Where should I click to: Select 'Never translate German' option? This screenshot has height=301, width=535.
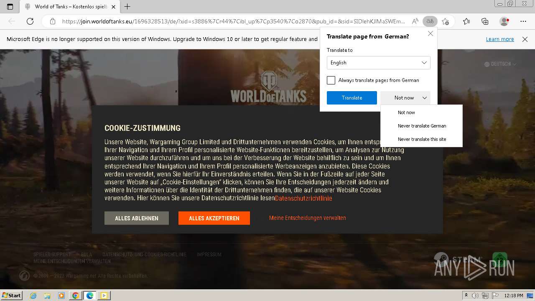422,126
